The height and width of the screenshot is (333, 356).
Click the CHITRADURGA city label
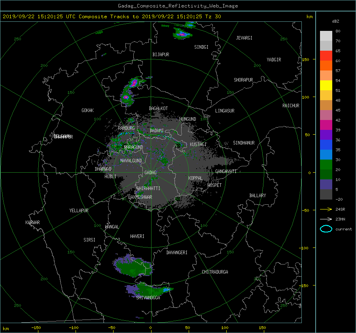click(x=215, y=272)
